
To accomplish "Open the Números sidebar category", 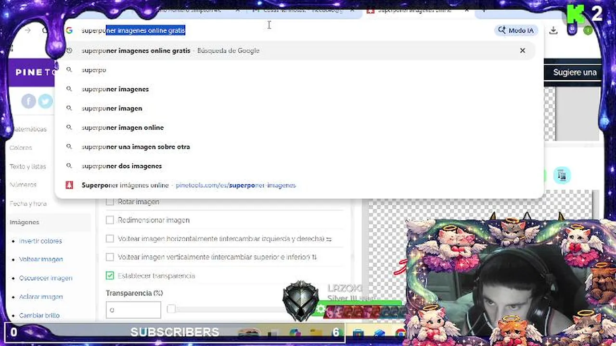I will click(x=23, y=185).
